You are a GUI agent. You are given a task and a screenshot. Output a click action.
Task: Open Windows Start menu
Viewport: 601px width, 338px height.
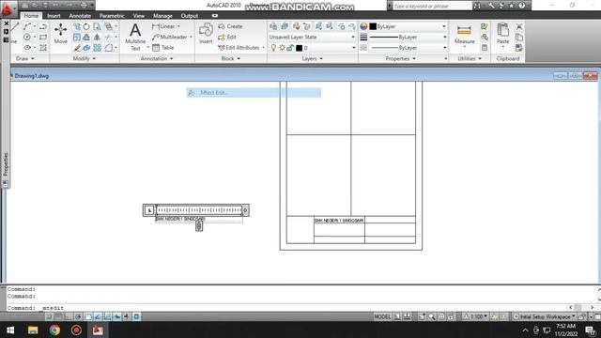(x=10, y=330)
